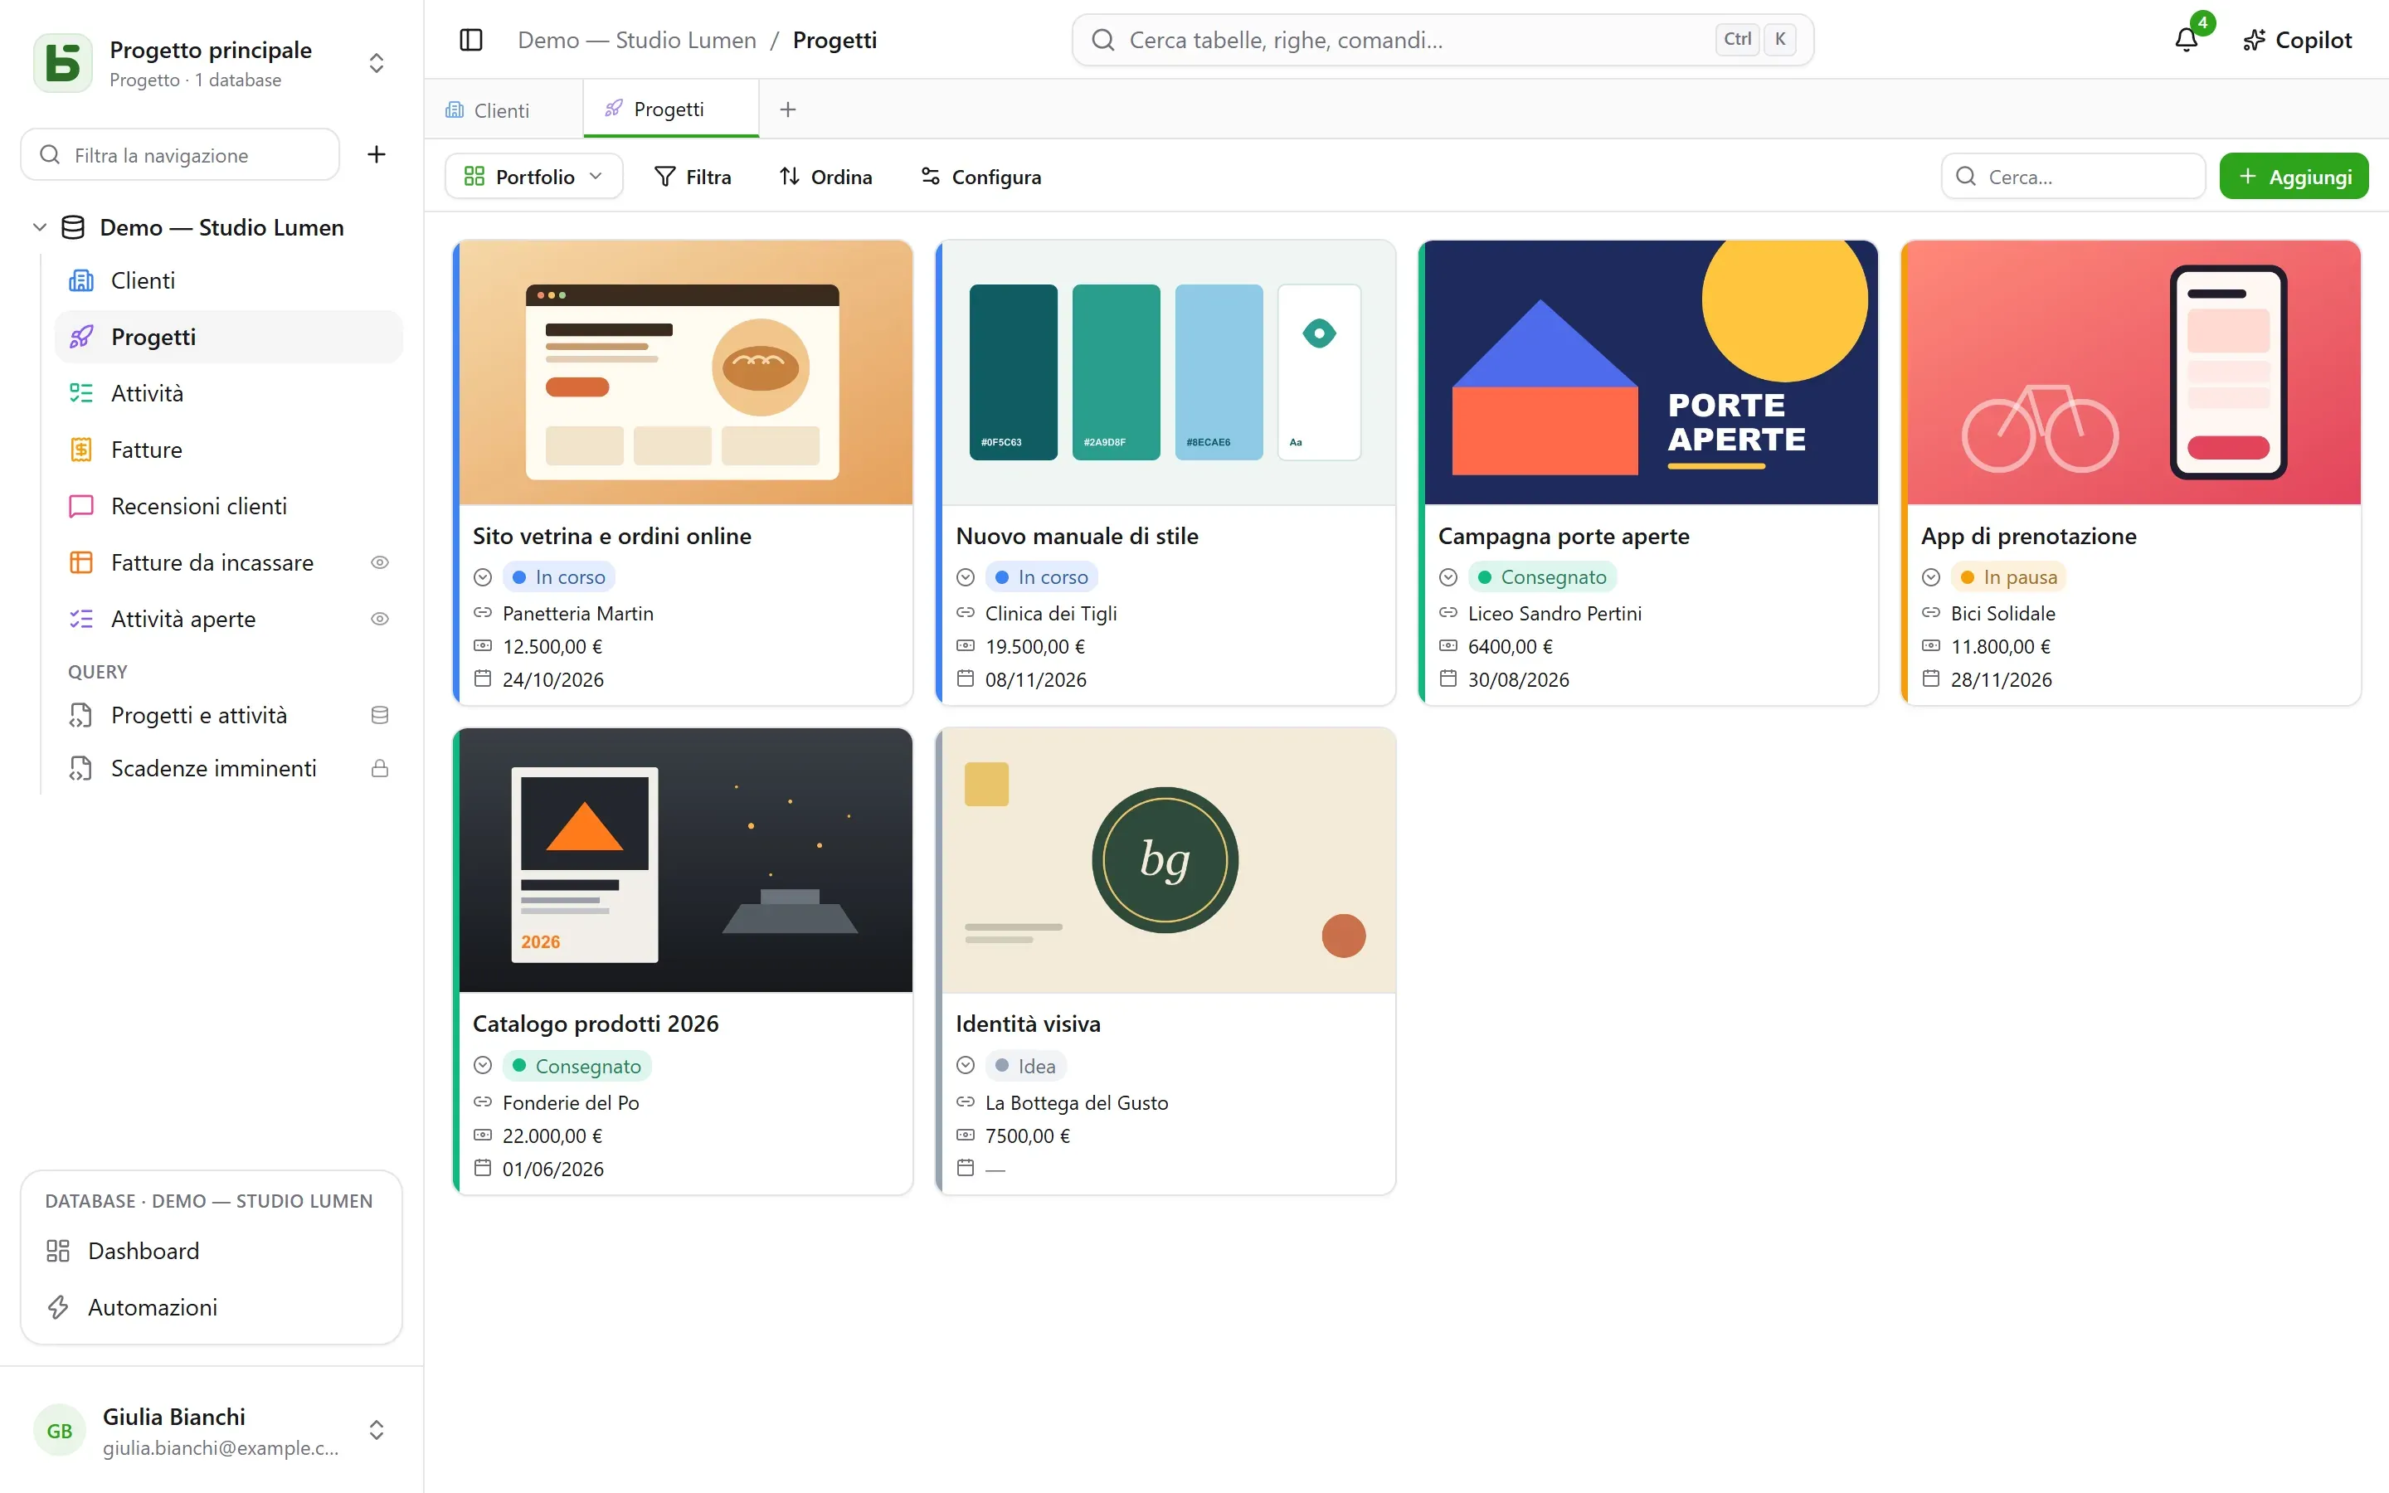
Task: Click the database icon next to Progetti e attività
Action: [x=379, y=715]
